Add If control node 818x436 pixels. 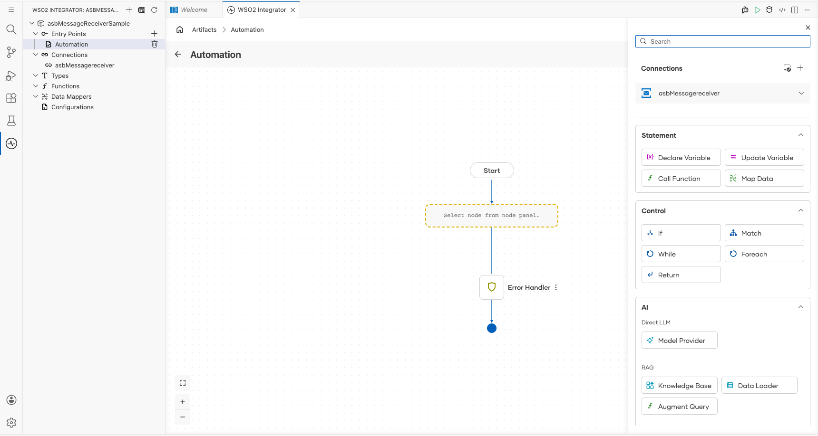tap(681, 233)
